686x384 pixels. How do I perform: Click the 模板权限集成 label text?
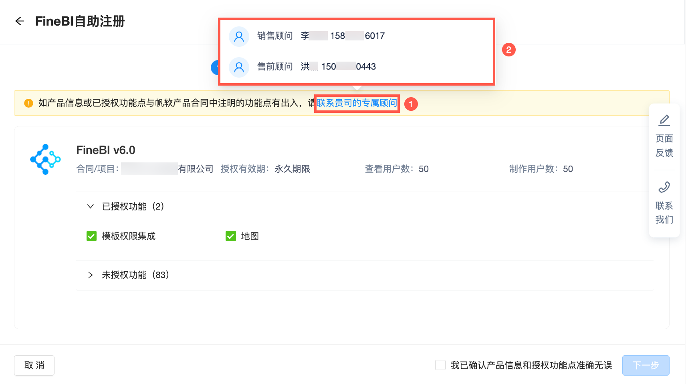[129, 236]
